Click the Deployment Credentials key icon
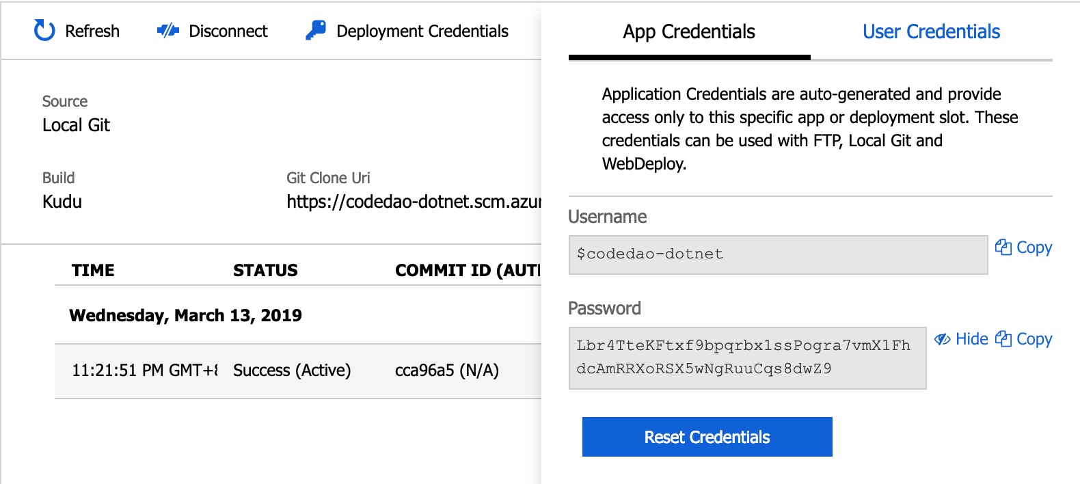This screenshot has width=1080, height=484. tap(316, 31)
